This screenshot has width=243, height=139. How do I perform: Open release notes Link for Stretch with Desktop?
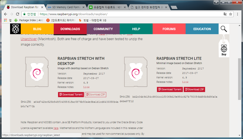click(x=86, y=87)
